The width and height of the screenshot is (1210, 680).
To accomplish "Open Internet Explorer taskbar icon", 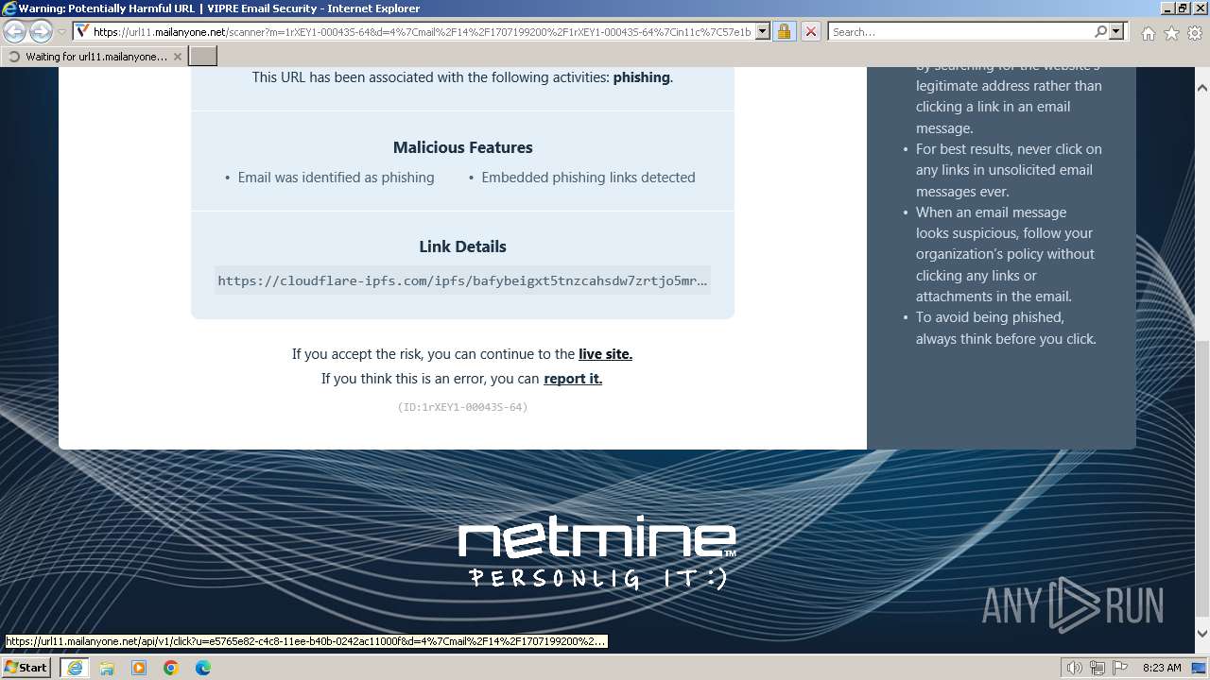I will (75, 668).
